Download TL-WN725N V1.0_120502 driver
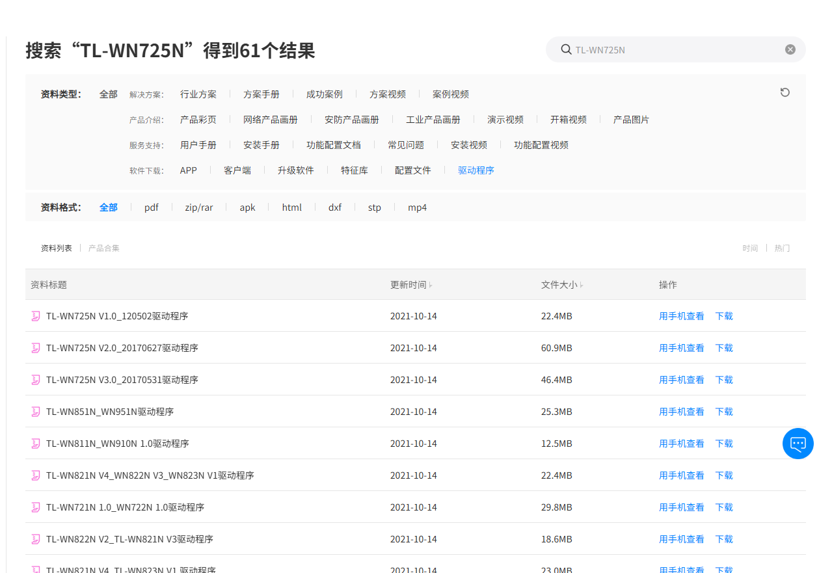The image size is (832, 573). pyautogui.click(x=724, y=316)
